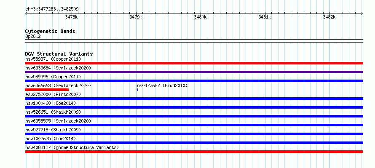
Task: Click the nsv6535684 (Sedlazeck2020) label
Action: coord(58,68)
